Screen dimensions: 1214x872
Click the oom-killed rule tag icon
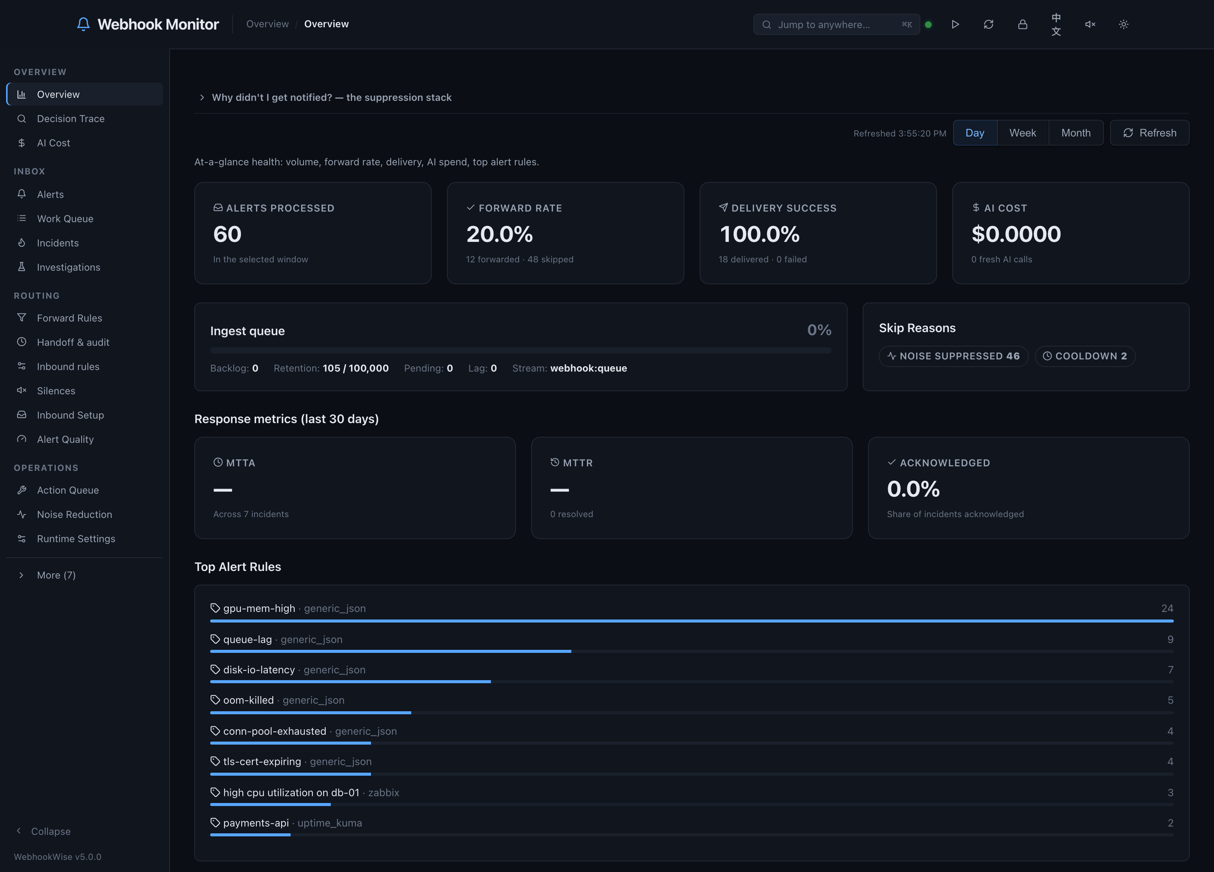[x=215, y=700]
